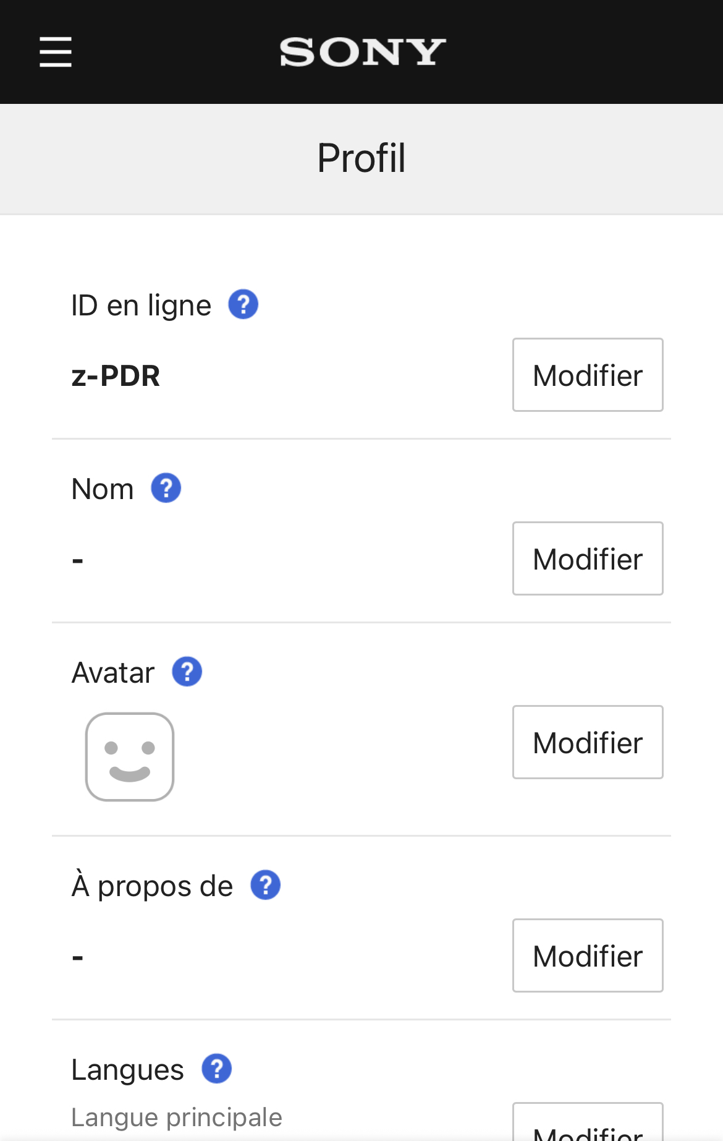Click Modifier button for ID en ligne
The width and height of the screenshot is (723, 1141).
point(588,375)
